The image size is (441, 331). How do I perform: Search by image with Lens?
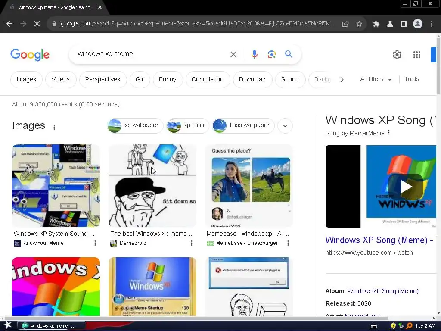(x=271, y=54)
